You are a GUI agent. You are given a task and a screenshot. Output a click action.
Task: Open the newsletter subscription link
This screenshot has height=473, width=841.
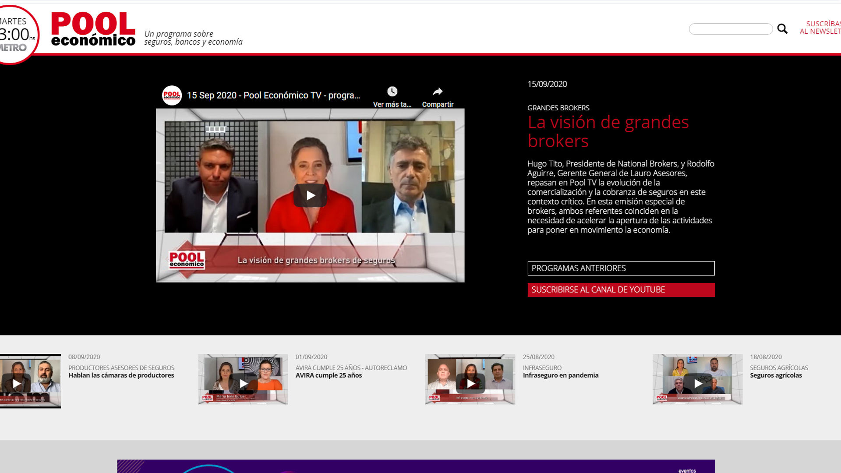pos(820,27)
